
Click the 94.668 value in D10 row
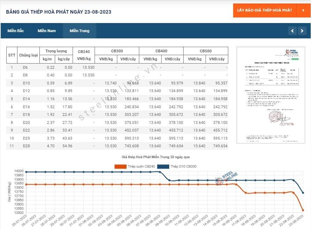[x=133, y=83]
